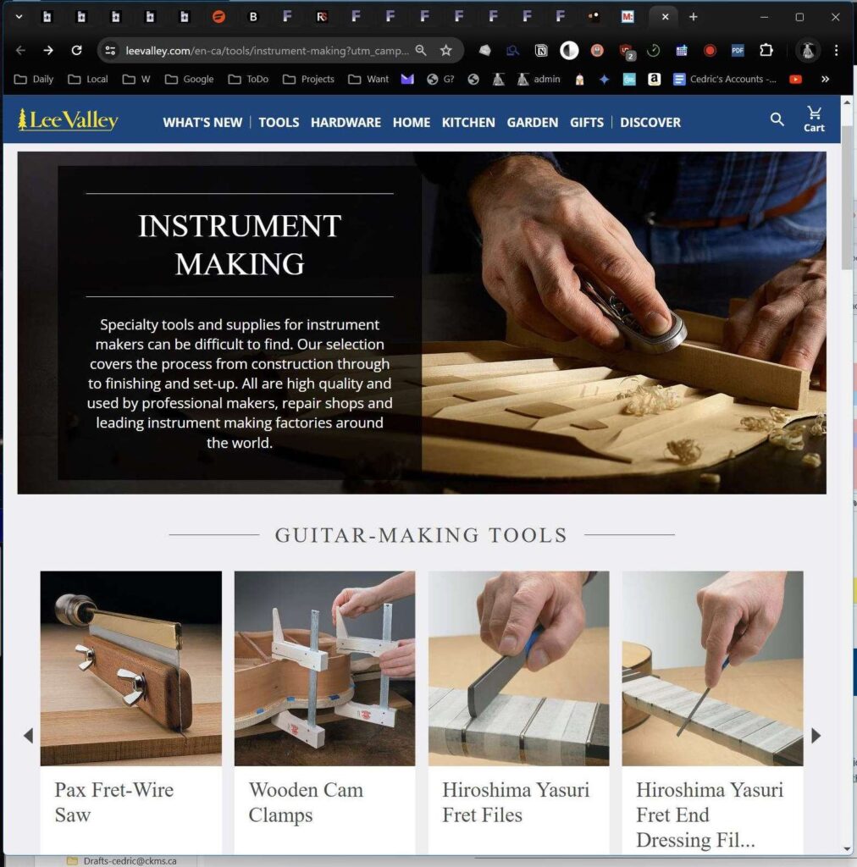Open the Lee Valley search icon
The image size is (857, 867).
click(x=777, y=120)
